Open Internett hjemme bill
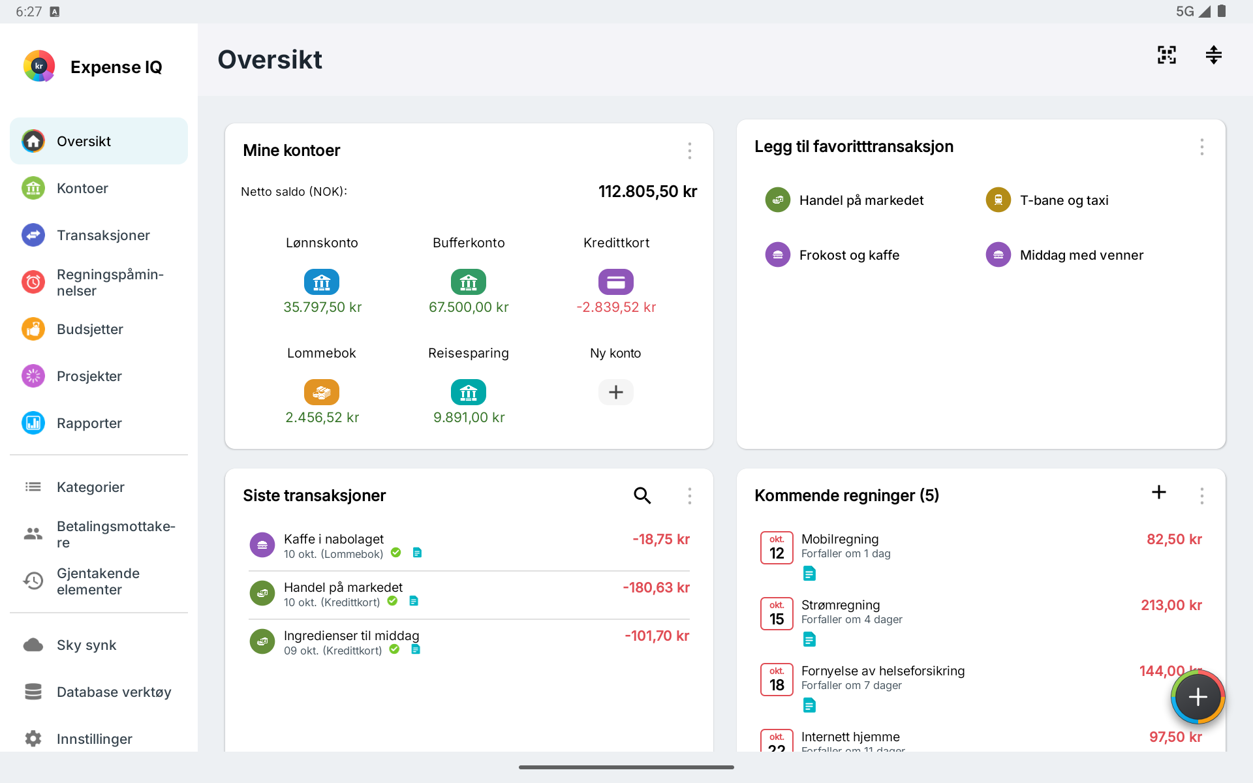Viewport: 1253px width, 783px height. click(x=981, y=739)
